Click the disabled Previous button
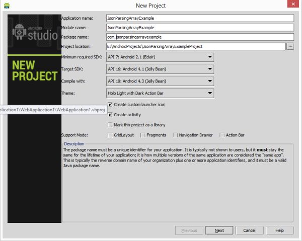 189,230
